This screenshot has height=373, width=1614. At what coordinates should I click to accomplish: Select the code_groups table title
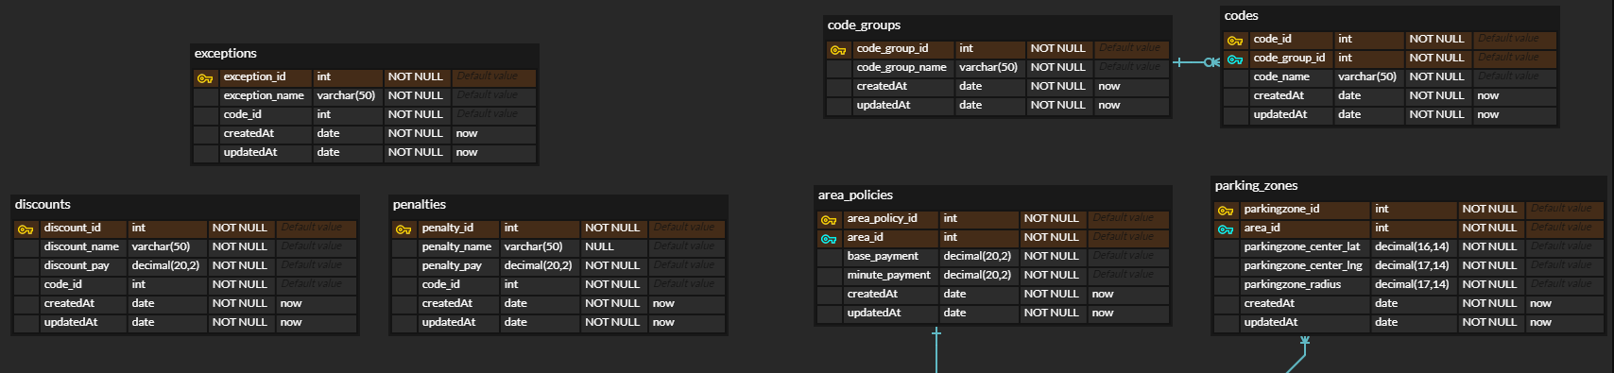point(864,25)
